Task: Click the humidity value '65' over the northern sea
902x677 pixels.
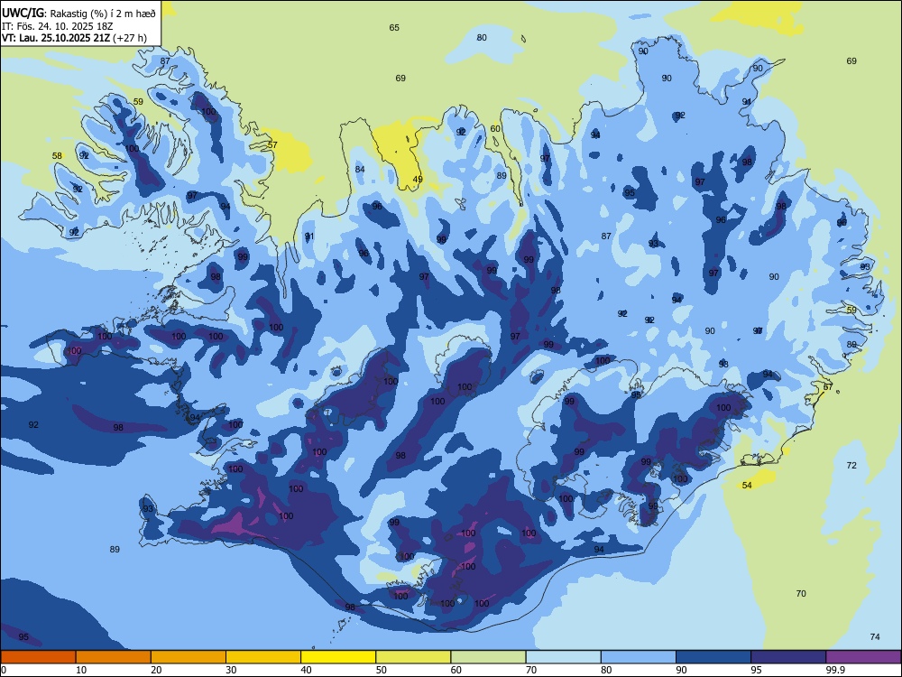Action: coord(394,28)
